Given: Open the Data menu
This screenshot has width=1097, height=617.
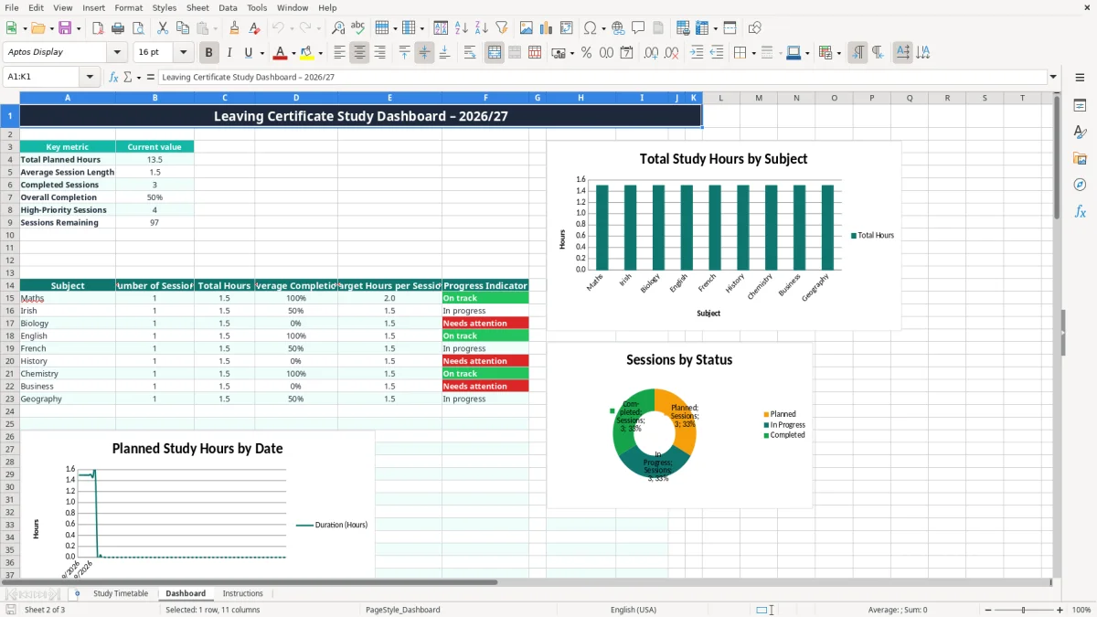Looking at the screenshot, I should tap(228, 7).
